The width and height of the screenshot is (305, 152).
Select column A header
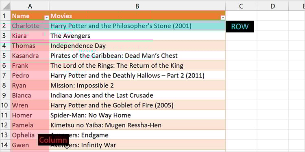(30, 6)
